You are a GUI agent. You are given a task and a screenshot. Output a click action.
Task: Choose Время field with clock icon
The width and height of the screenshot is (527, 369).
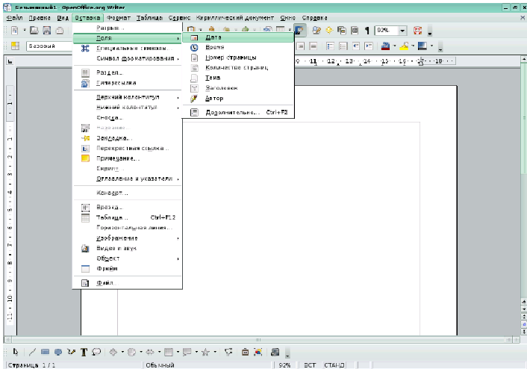(x=238, y=47)
